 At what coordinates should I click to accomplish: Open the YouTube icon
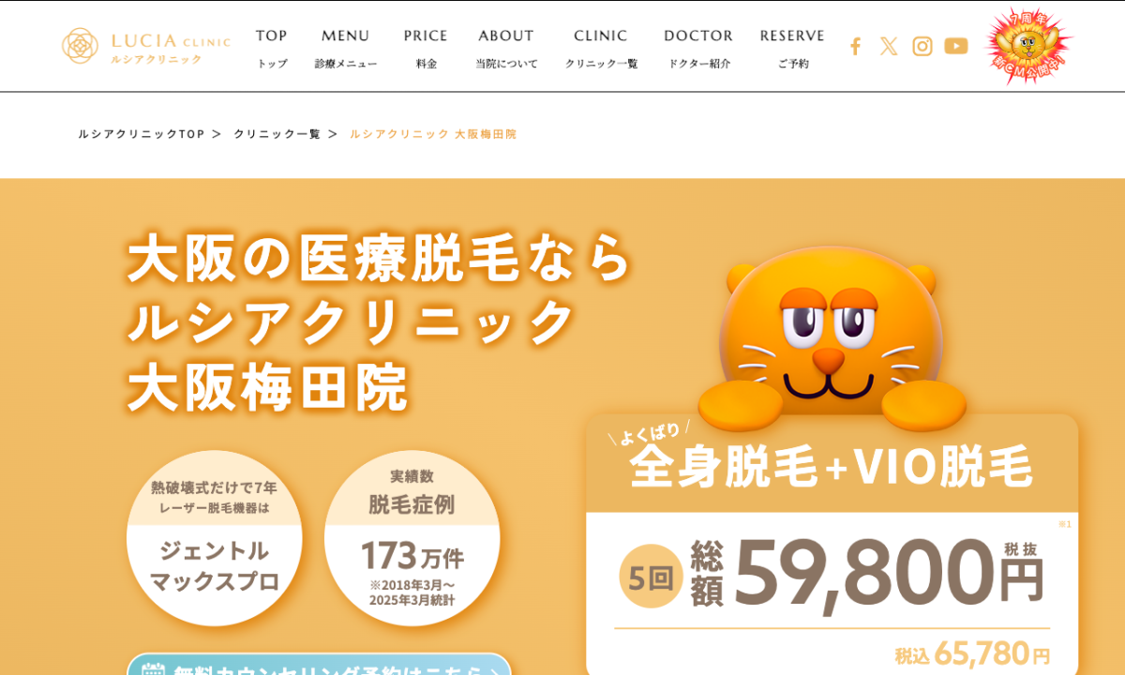click(956, 46)
